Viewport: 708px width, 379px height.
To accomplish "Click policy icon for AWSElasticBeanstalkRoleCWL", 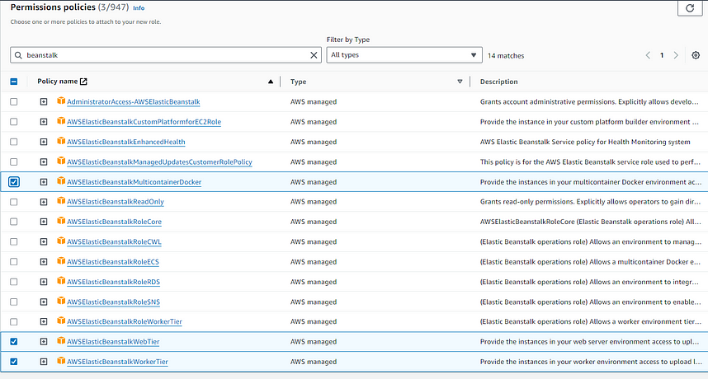I will coord(61,241).
